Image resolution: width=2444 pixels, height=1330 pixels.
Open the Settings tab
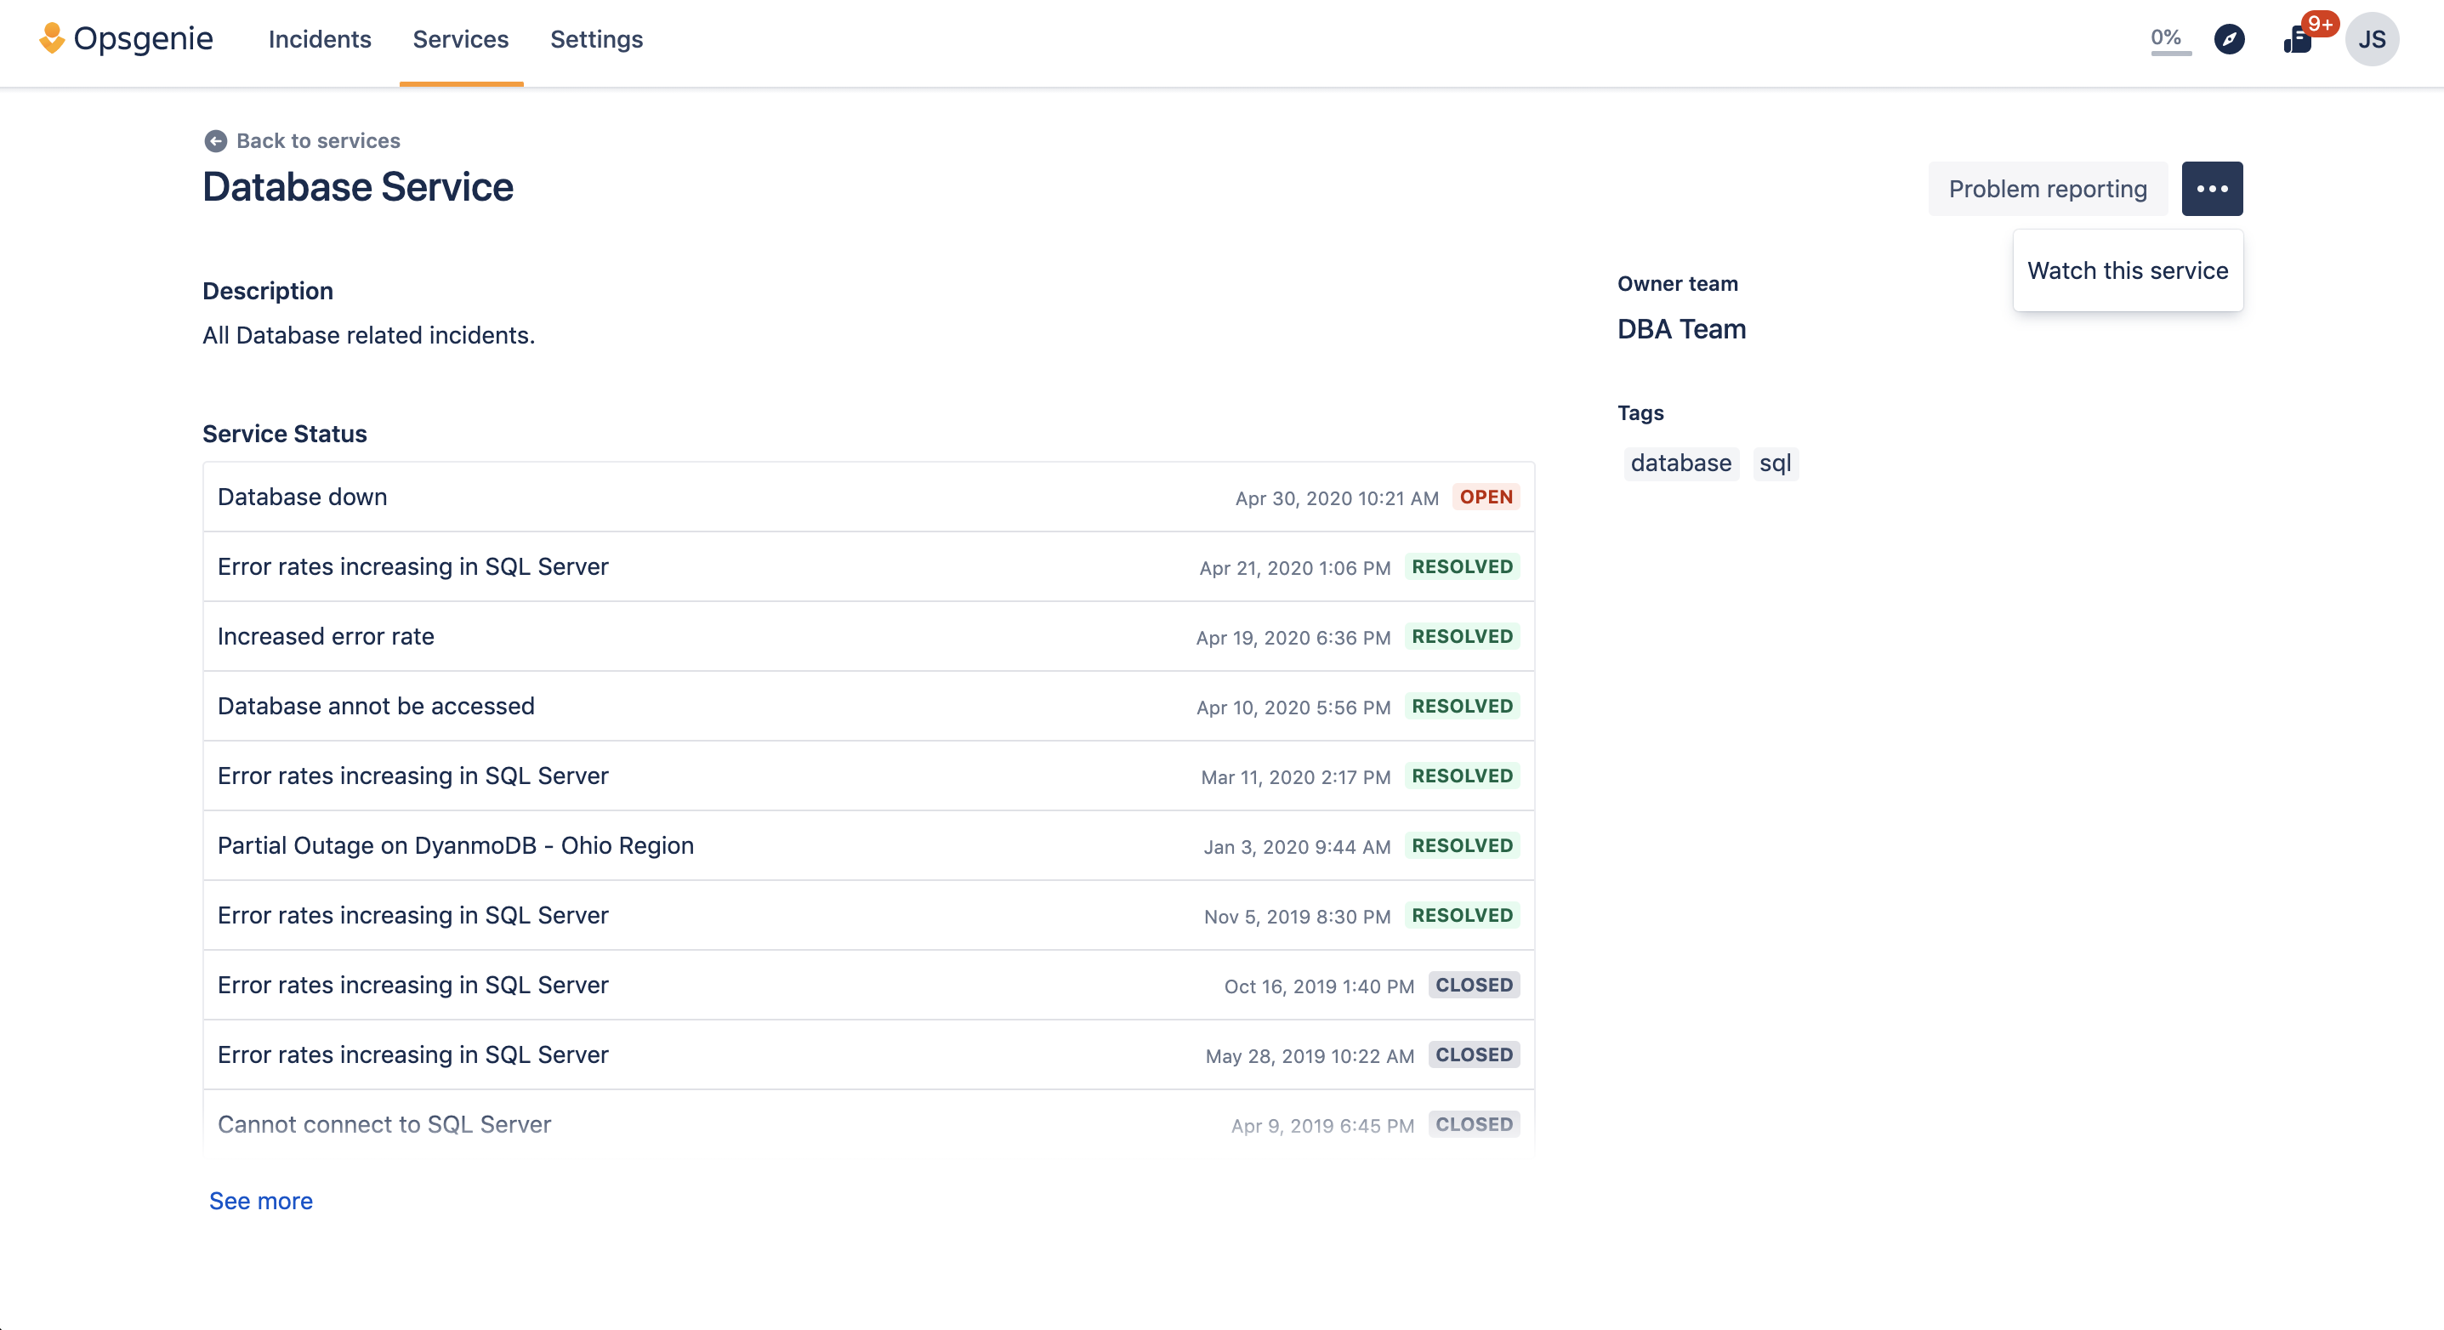tap(596, 39)
